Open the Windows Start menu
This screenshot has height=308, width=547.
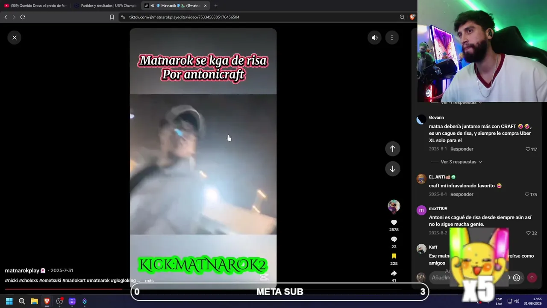9,301
